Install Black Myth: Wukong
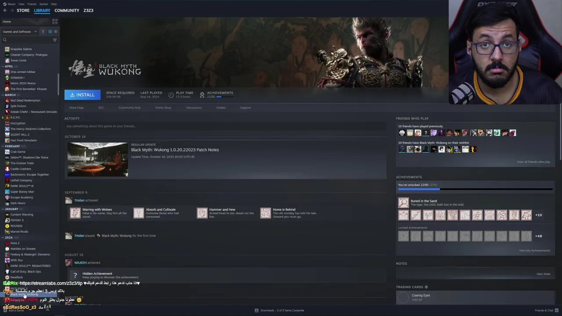The width and height of the screenshot is (562, 316). coord(83,95)
